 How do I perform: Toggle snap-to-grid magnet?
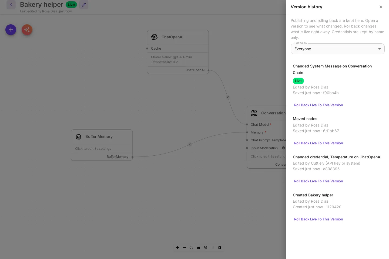tap(206, 247)
